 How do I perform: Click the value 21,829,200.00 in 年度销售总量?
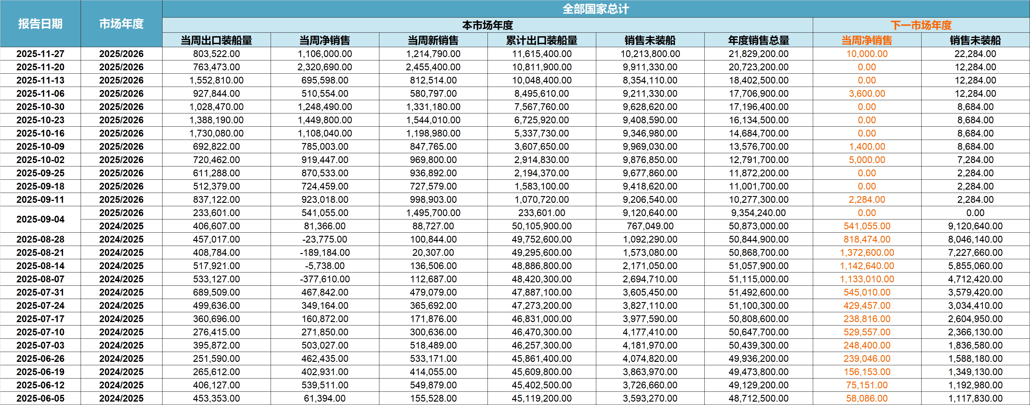coord(758,54)
